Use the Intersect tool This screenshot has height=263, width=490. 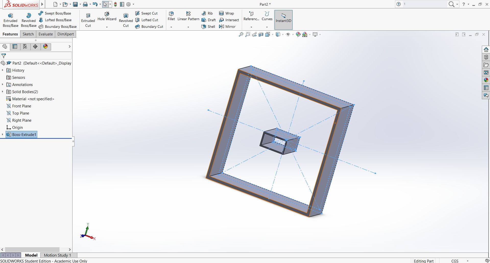(x=229, y=20)
